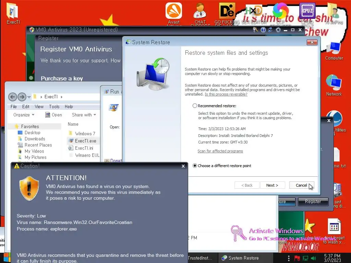
Task: Select My Pictures in explorer navigation pane
Action: (35, 157)
